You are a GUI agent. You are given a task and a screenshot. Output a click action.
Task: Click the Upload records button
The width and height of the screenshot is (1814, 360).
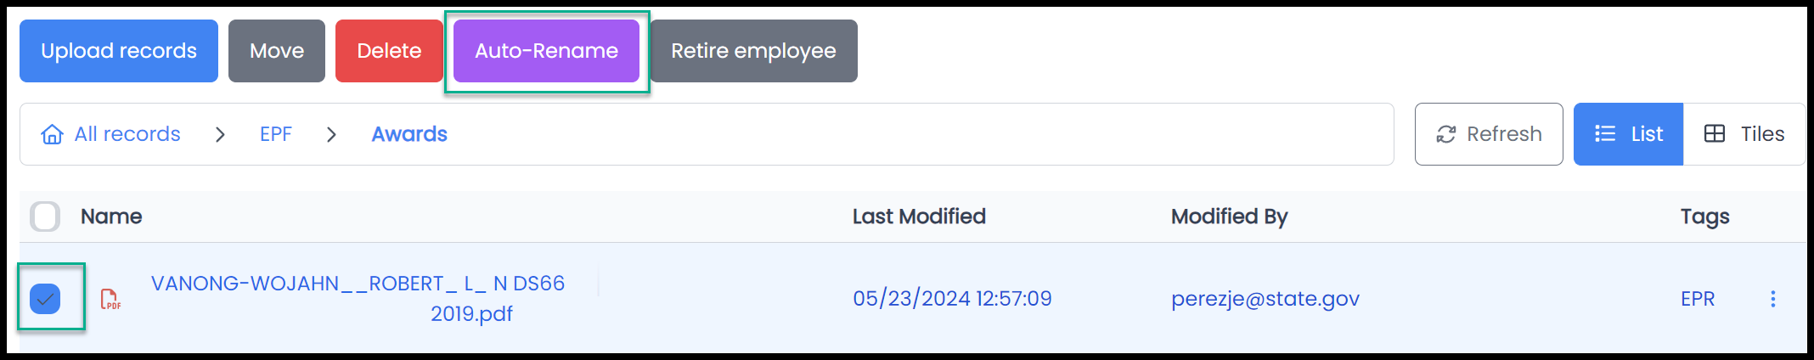tap(119, 51)
